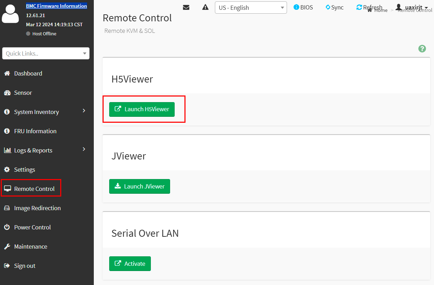The width and height of the screenshot is (434, 285).
Task: Open the green help question mark icon
Action: point(422,49)
